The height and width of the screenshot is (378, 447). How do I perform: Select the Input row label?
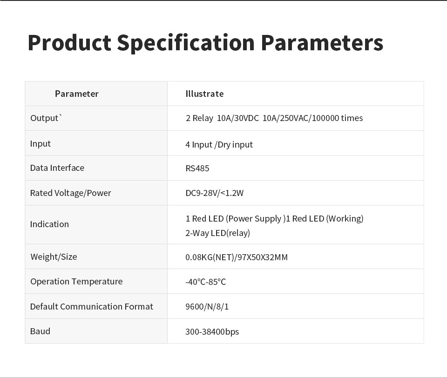pos(40,144)
